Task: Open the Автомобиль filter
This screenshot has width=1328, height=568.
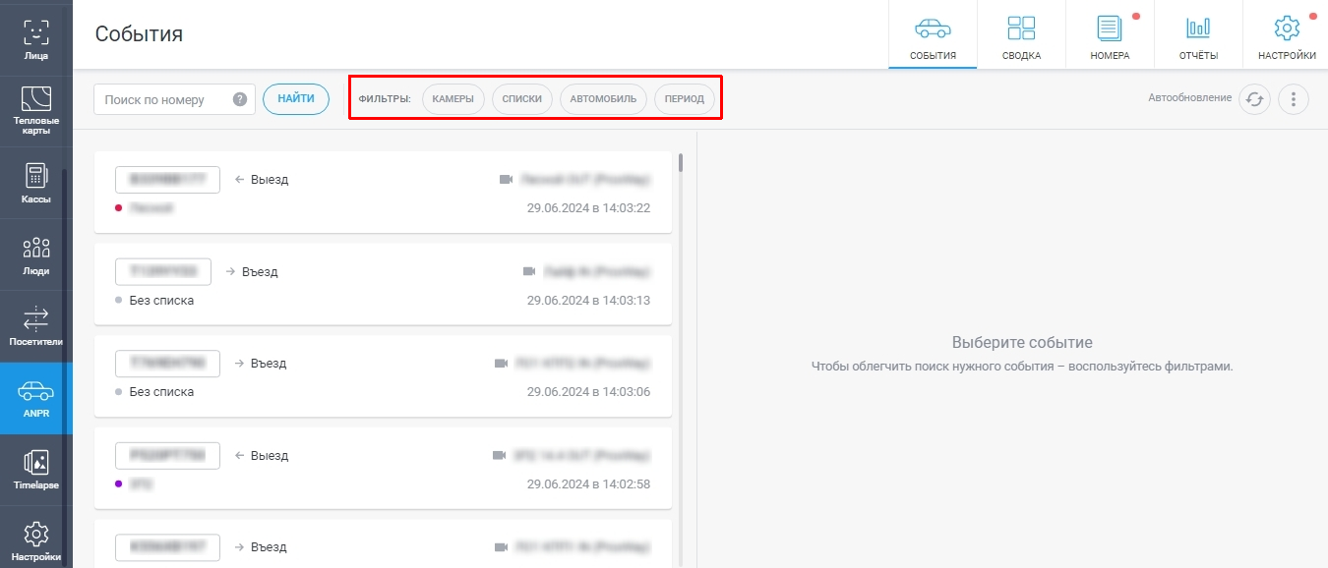Action: [x=603, y=99]
